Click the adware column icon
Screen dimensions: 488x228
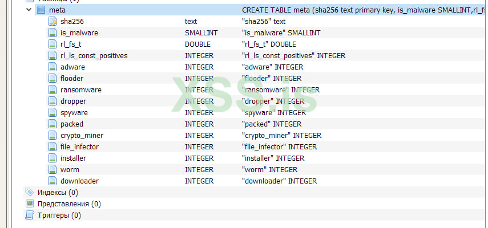click(53, 67)
